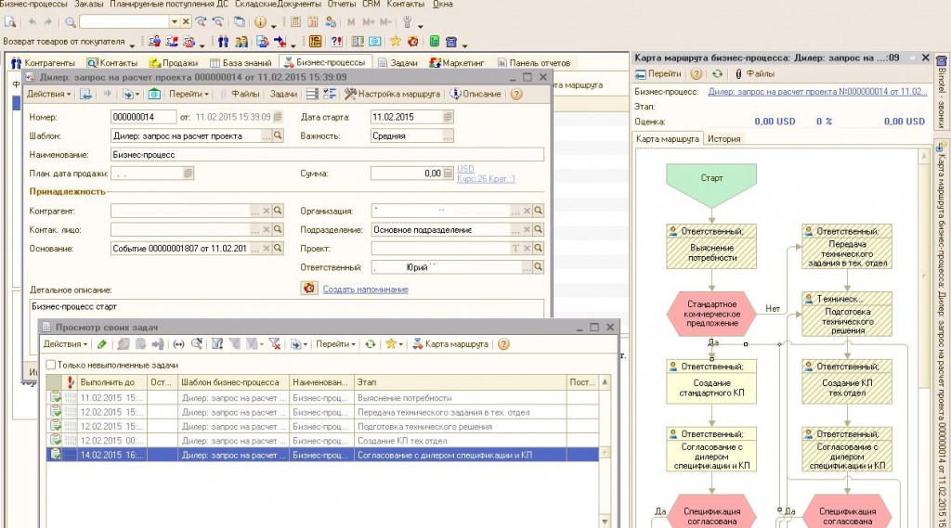Switch to Панель отчетов tab
This screenshot has height=528, width=951.
(x=534, y=62)
